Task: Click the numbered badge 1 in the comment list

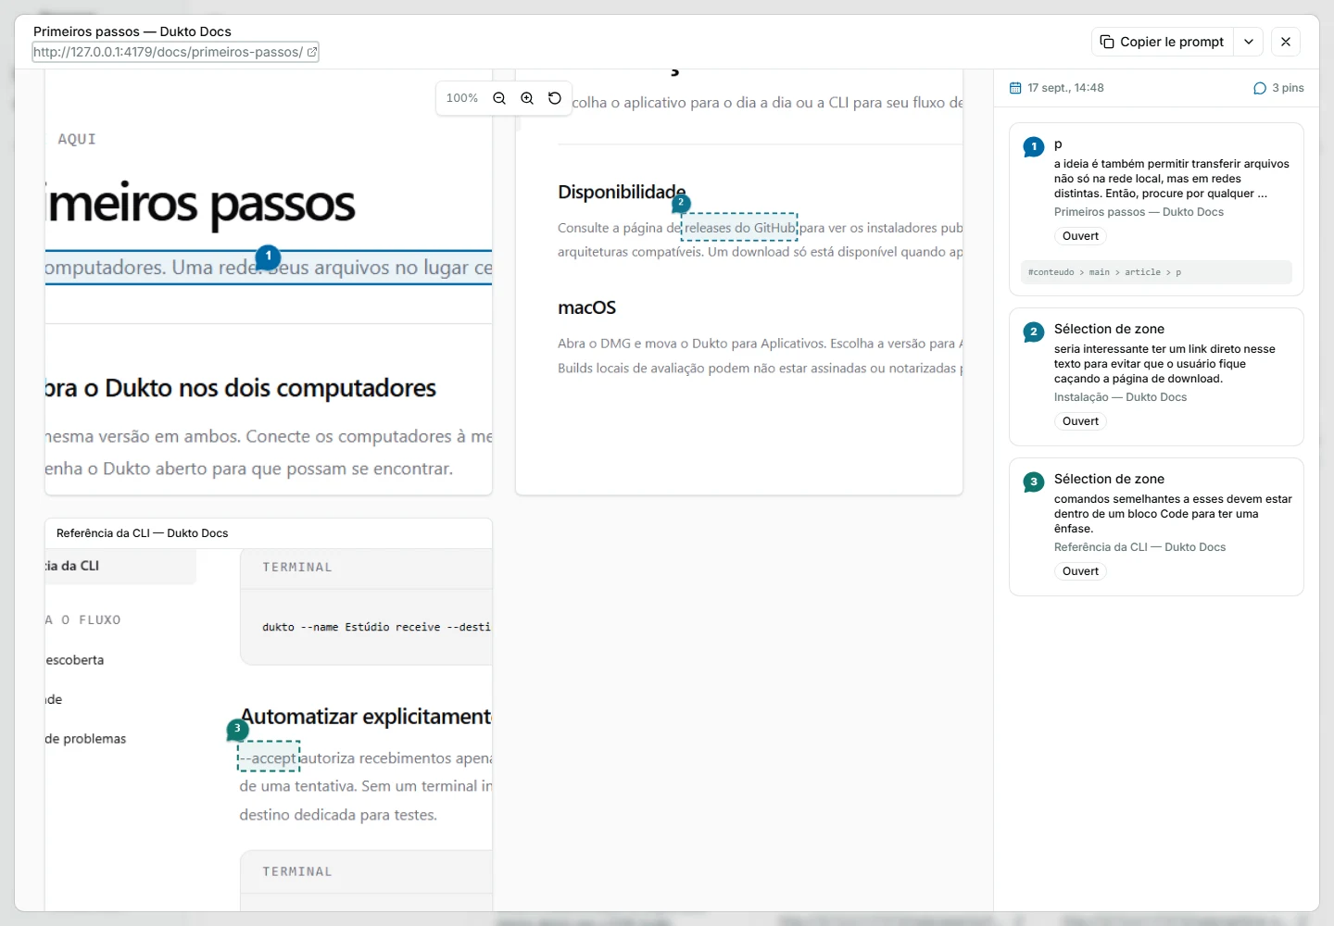Action: pyautogui.click(x=1034, y=146)
